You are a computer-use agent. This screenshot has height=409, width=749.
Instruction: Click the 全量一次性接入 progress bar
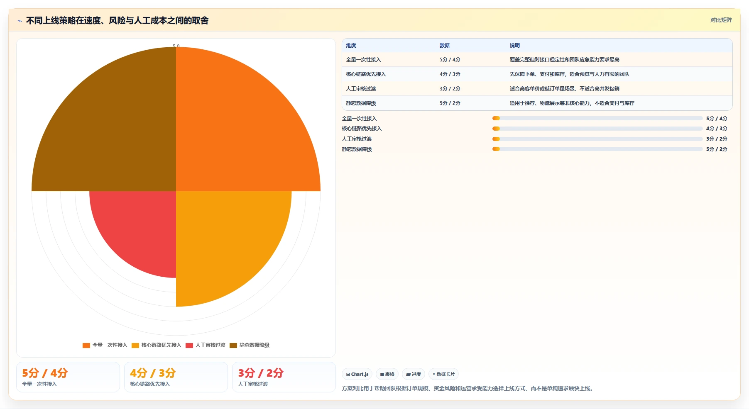597,118
